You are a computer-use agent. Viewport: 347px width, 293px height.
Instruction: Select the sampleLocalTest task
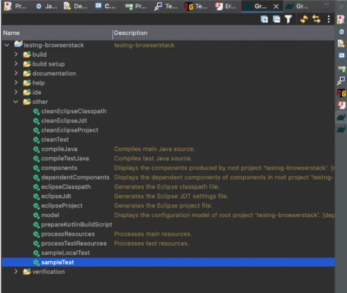(x=65, y=253)
